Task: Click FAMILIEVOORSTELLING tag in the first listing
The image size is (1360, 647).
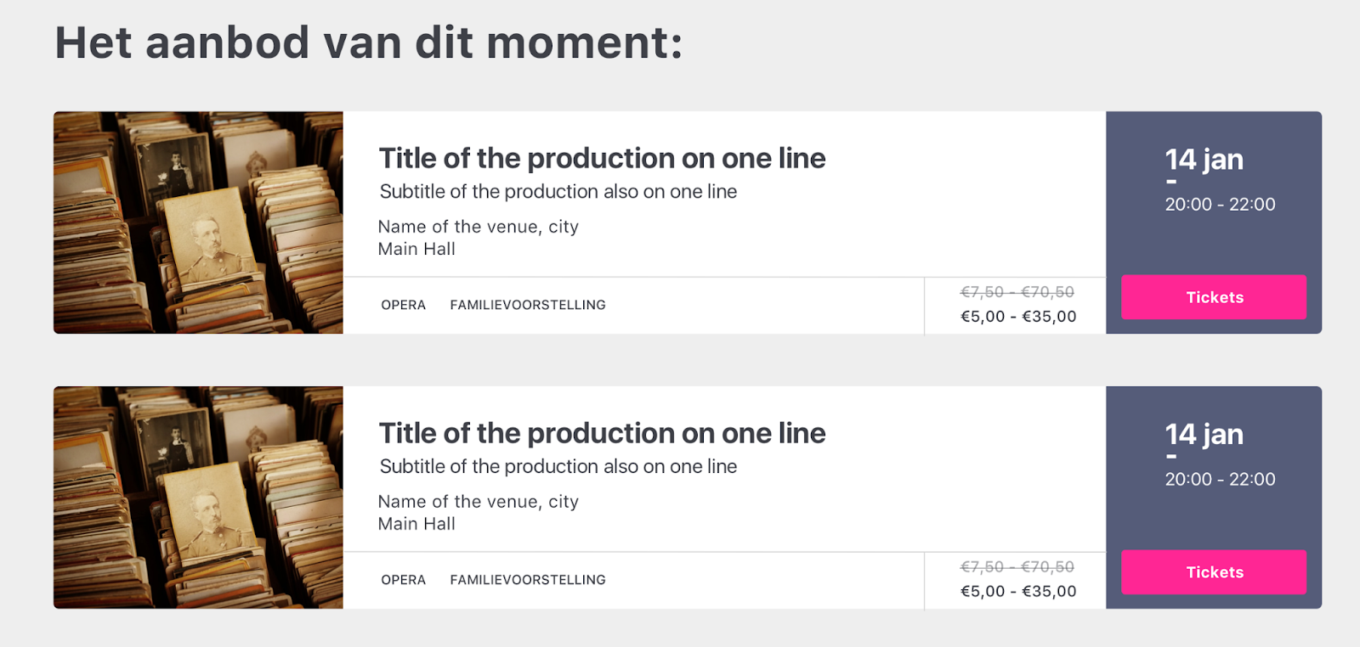Action: [528, 305]
